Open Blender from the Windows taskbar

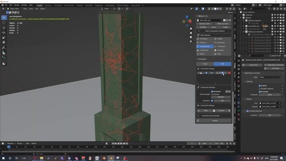pyautogui.click(x=111, y=158)
